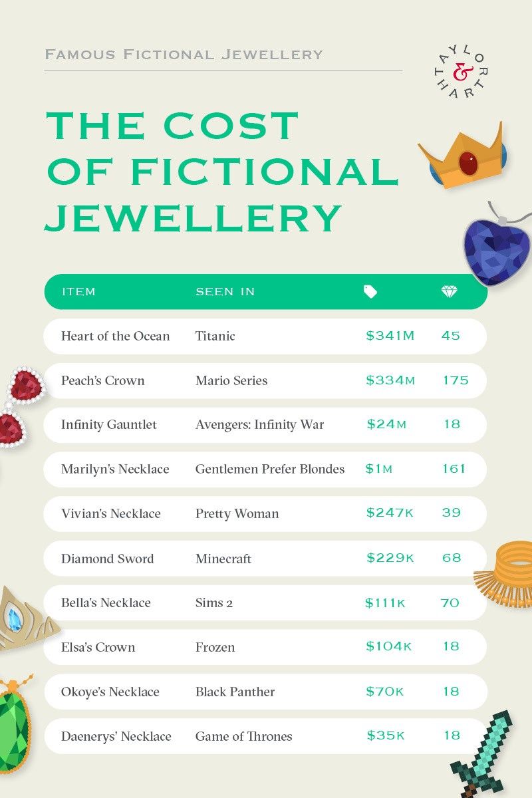Select the Peach's Crown item name

point(102,381)
